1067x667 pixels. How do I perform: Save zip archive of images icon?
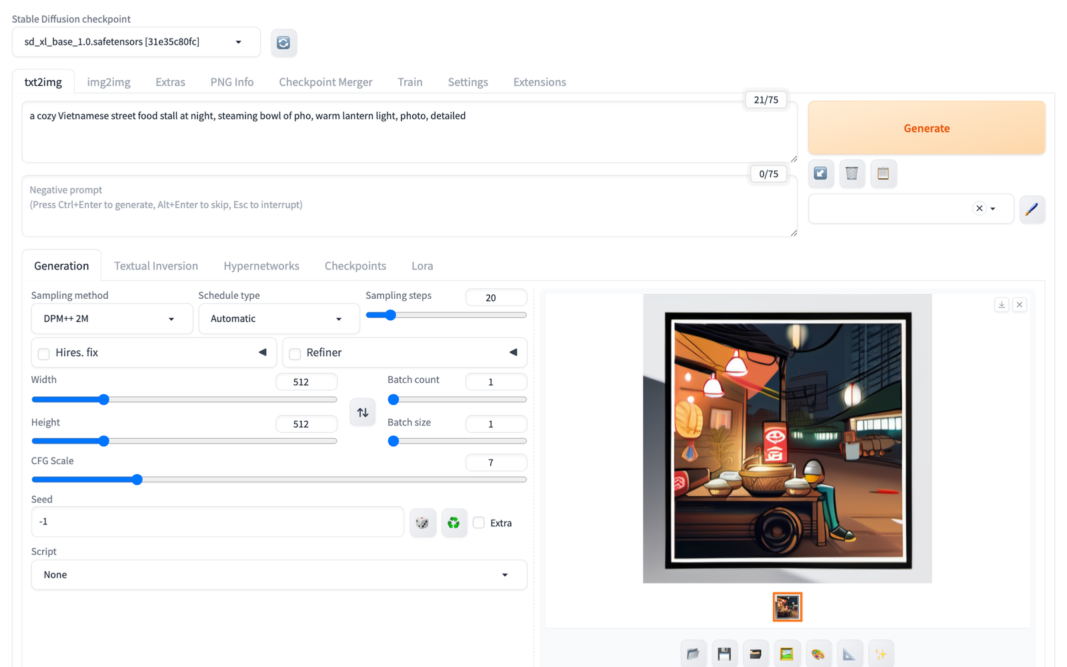coord(756,654)
